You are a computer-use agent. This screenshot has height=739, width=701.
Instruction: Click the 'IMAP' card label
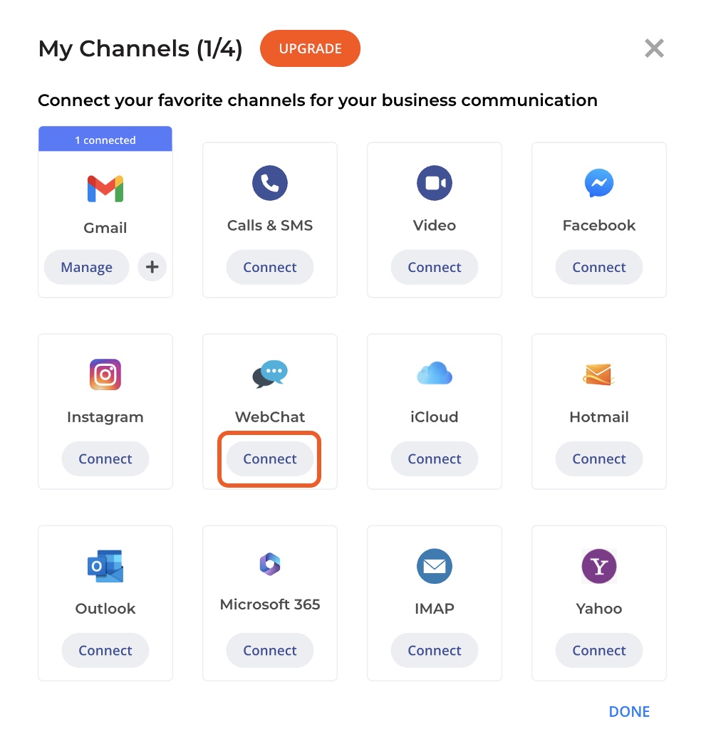(435, 609)
